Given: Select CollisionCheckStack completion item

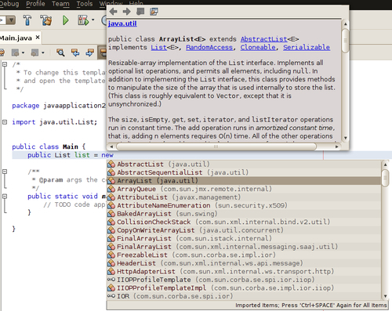Looking at the screenshot, I should [x=244, y=222].
